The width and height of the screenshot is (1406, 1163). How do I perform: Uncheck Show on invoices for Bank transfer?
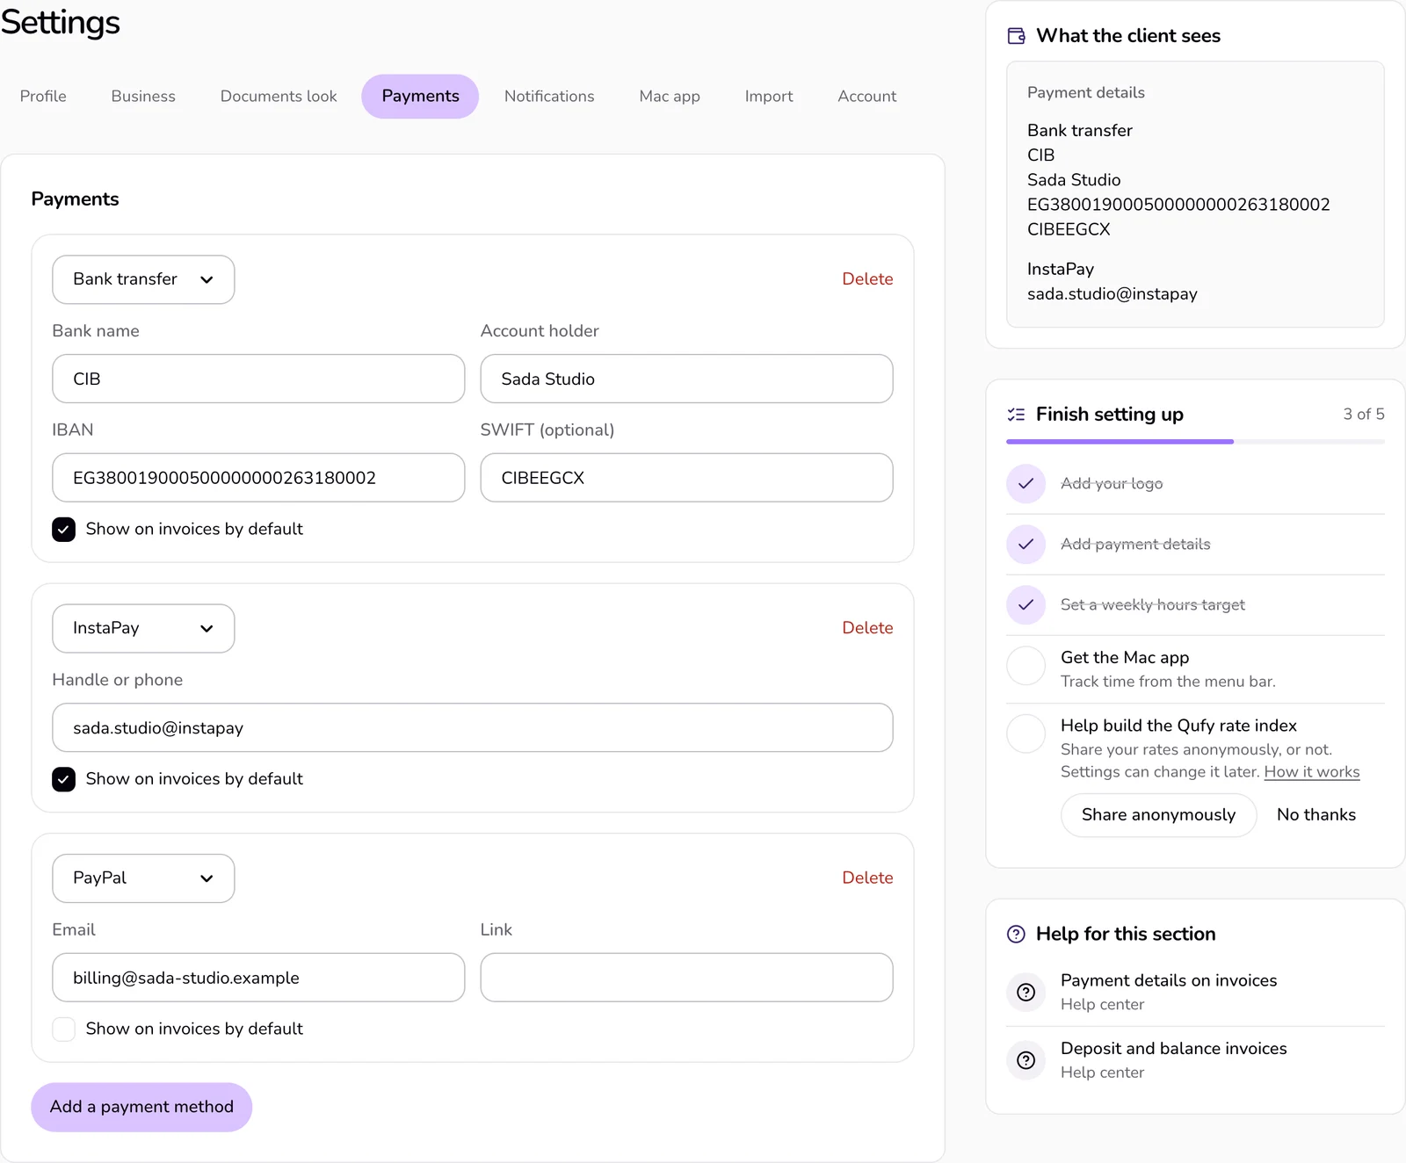coord(63,530)
